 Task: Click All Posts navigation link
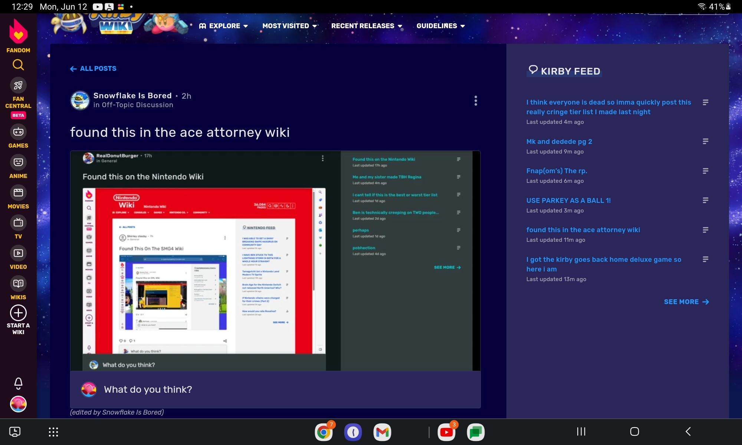click(x=93, y=68)
